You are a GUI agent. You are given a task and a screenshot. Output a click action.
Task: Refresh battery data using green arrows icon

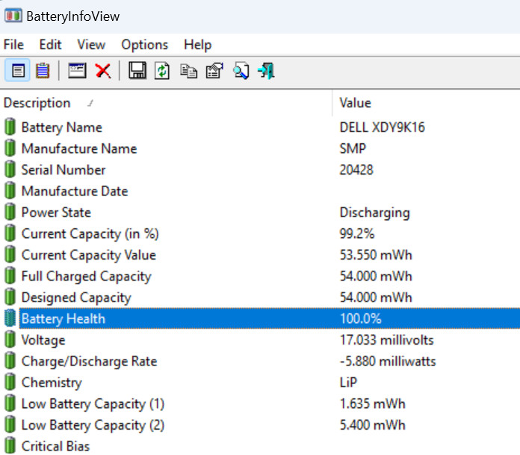coord(162,71)
